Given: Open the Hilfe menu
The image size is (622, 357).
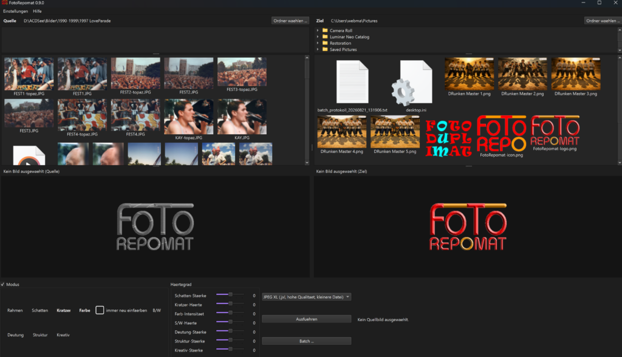Looking at the screenshot, I should pos(37,11).
